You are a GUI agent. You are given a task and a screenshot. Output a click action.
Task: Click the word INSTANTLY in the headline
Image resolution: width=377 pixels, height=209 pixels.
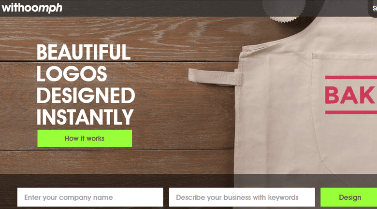(x=85, y=117)
